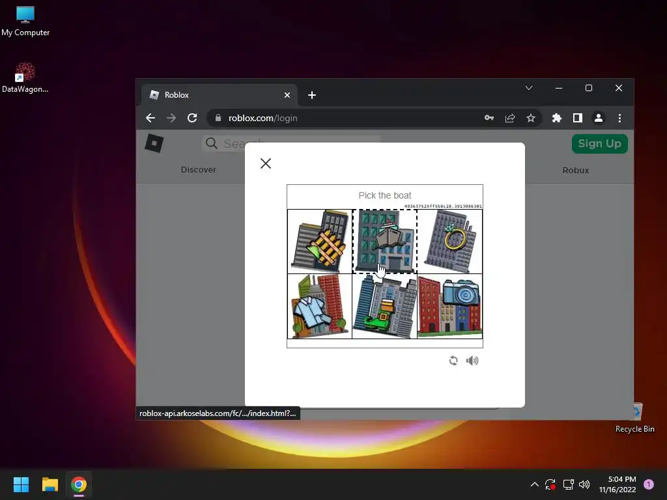Reload the roblox.com page
Viewport: 667px width, 500px height.
(x=192, y=118)
